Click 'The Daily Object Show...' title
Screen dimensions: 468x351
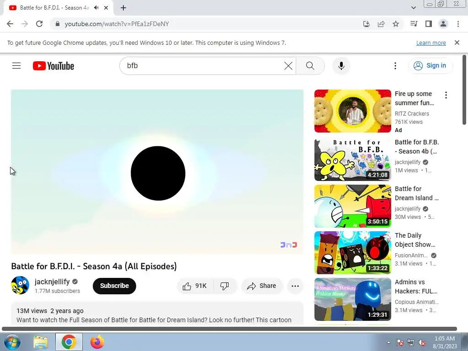click(x=415, y=240)
